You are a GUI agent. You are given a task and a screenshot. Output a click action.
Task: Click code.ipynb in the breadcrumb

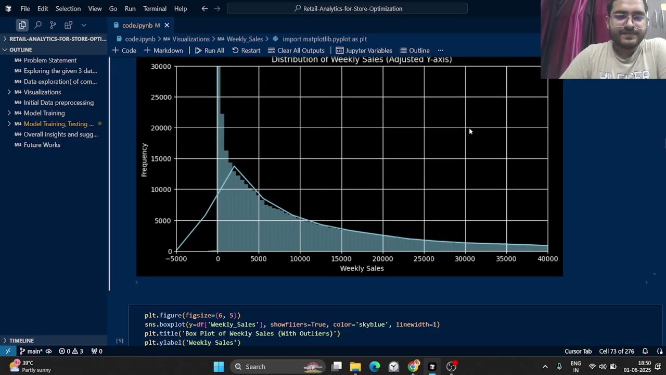point(136,39)
